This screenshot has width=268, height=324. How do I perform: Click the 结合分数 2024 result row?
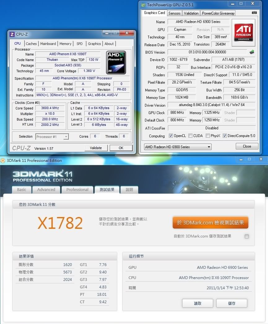pyautogui.click(x=45, y=280)
